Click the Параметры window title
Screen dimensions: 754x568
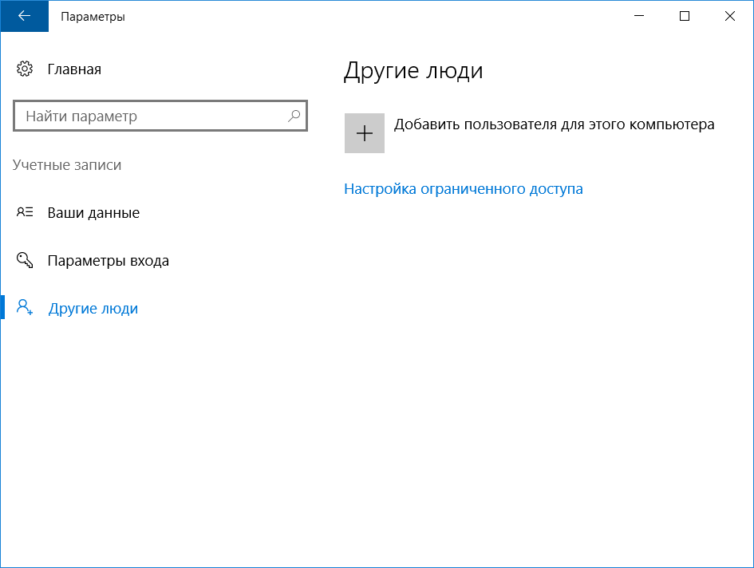93,17
